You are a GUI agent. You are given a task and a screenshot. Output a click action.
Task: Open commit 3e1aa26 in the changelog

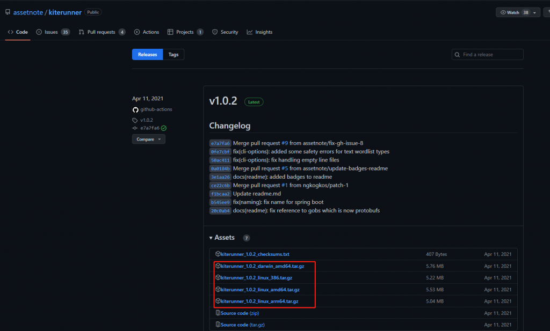[x=220, y=177]
